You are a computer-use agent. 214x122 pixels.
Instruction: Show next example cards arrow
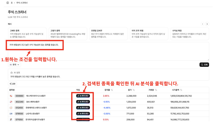coord(207,24)
